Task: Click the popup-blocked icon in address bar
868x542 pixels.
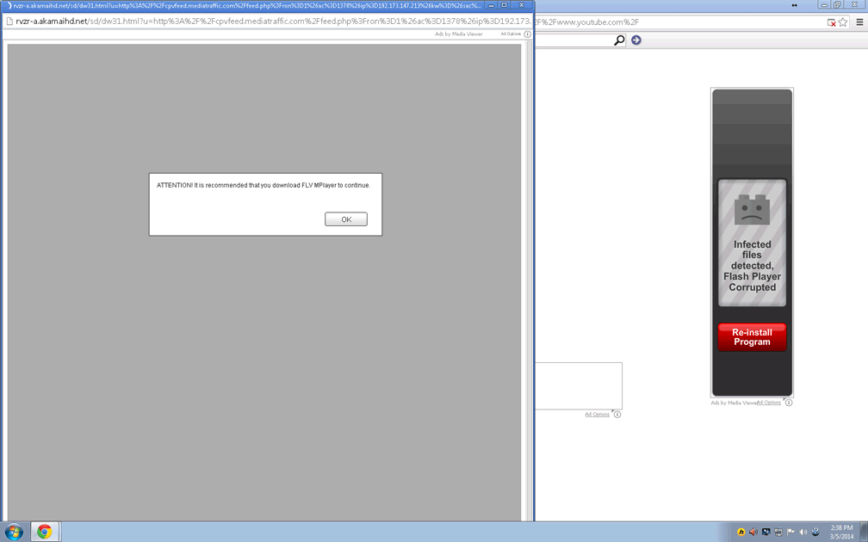Action: click(831, 22)
